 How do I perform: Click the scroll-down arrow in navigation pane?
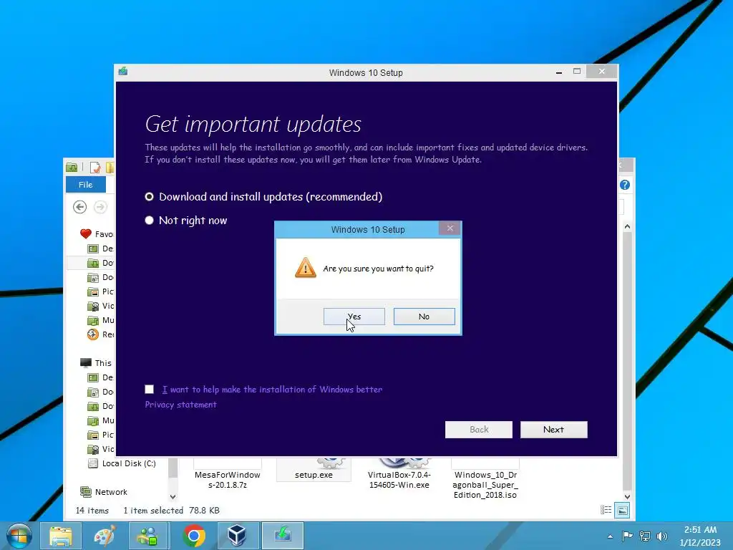173,497
